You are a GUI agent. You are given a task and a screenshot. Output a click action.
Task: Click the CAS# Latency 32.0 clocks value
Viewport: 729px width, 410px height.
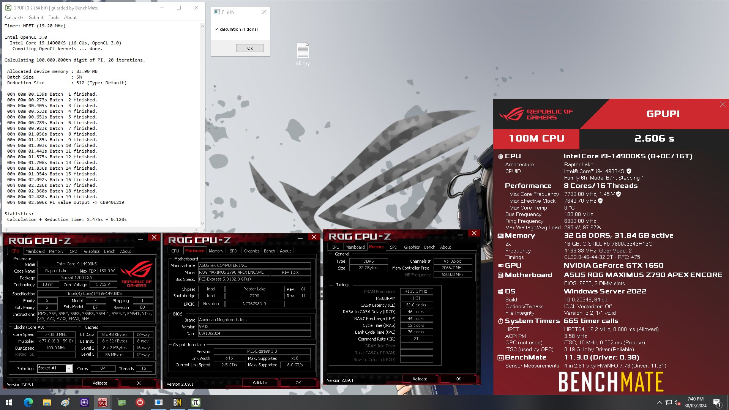click(416, 305)
